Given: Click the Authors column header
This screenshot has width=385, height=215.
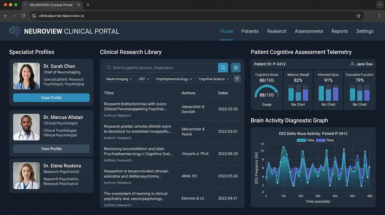Looking at the screenshot, I should pos(189,93).
